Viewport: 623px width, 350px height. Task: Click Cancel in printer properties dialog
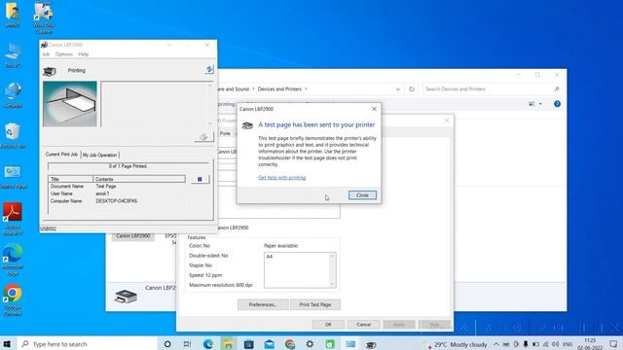363,324
